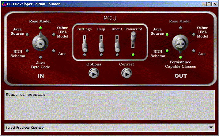Click inside the transcript session log area

[x=110, y=105]
